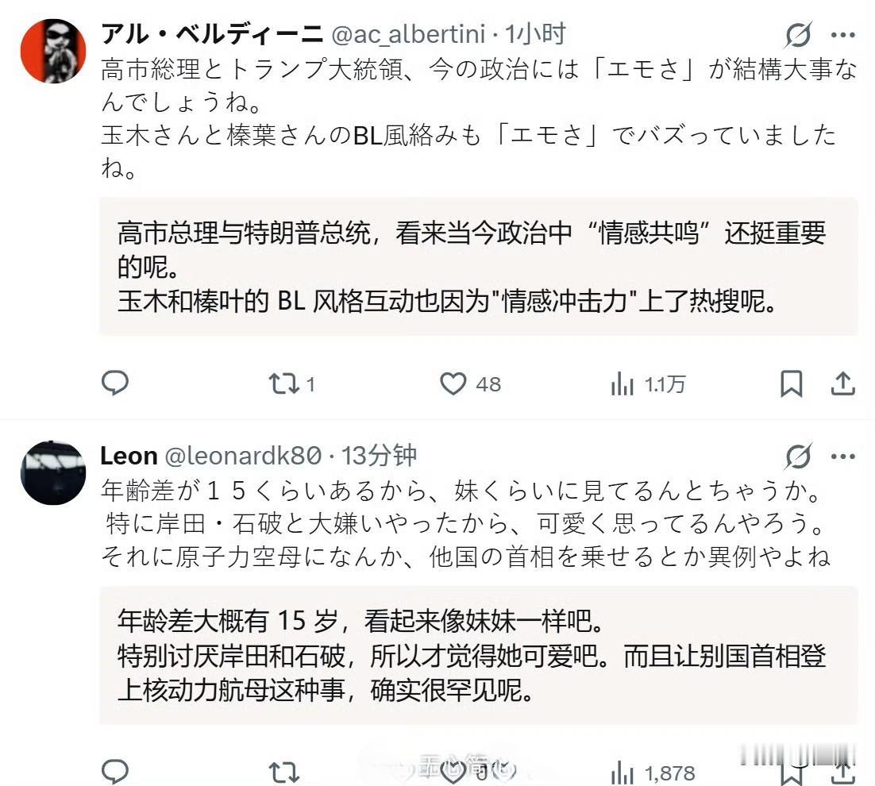The height and width of the screenshot is (786, 875).
Task: Open @leonardk80 handle link
Action: (243, 457)
